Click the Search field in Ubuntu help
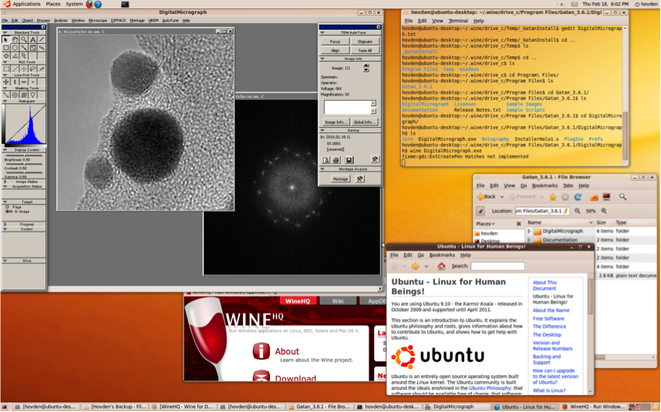This screenshot has height=412, width=661. tap(497, 266)
